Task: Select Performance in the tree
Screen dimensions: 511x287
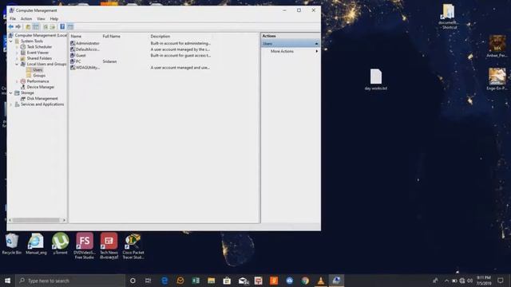Action: coord(38,81)
